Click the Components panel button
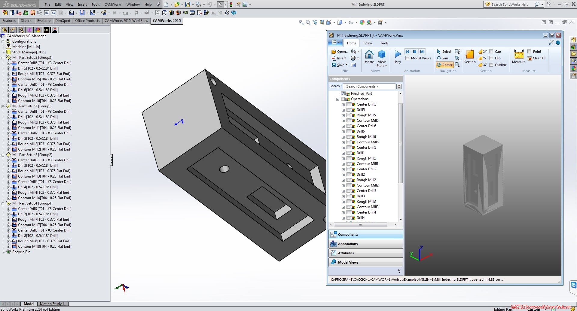577x311 pixels. coord(366,235)
